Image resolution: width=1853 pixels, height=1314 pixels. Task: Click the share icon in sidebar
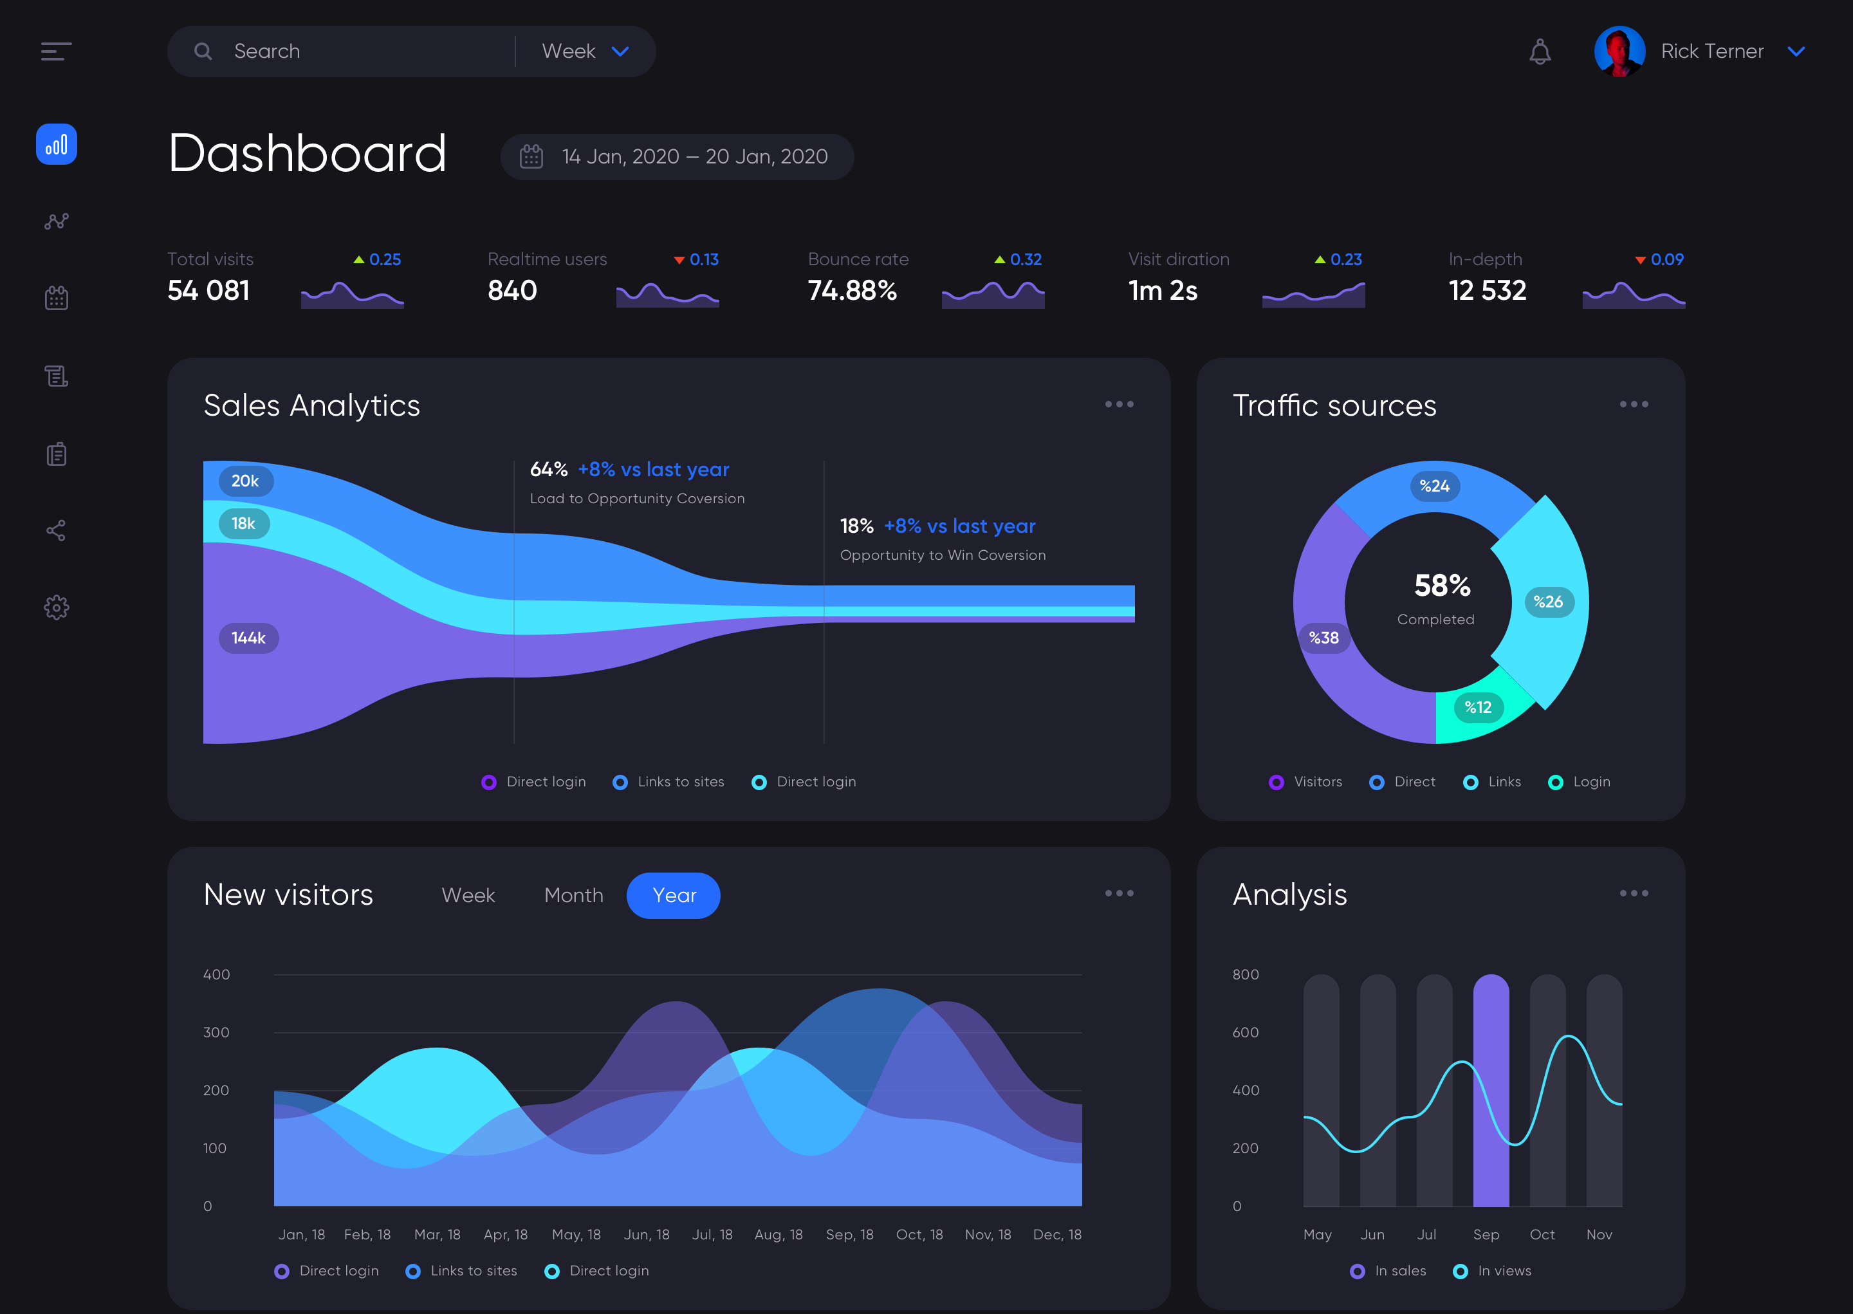pyautogui.click(x=57, y=531)
